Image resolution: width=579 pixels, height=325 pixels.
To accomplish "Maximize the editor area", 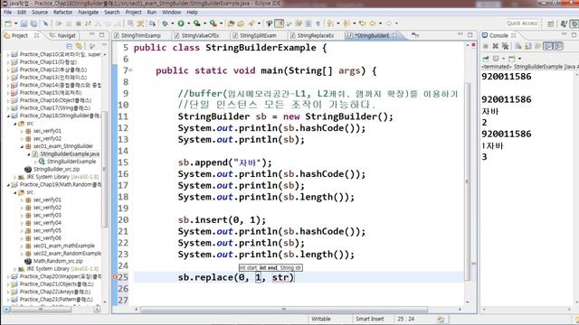I will tap(470, 35).
